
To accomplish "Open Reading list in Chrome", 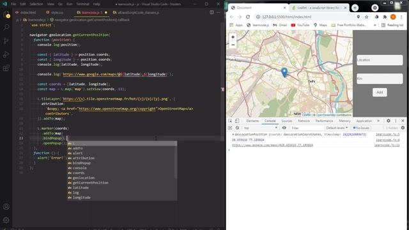I will pos(392,25).
